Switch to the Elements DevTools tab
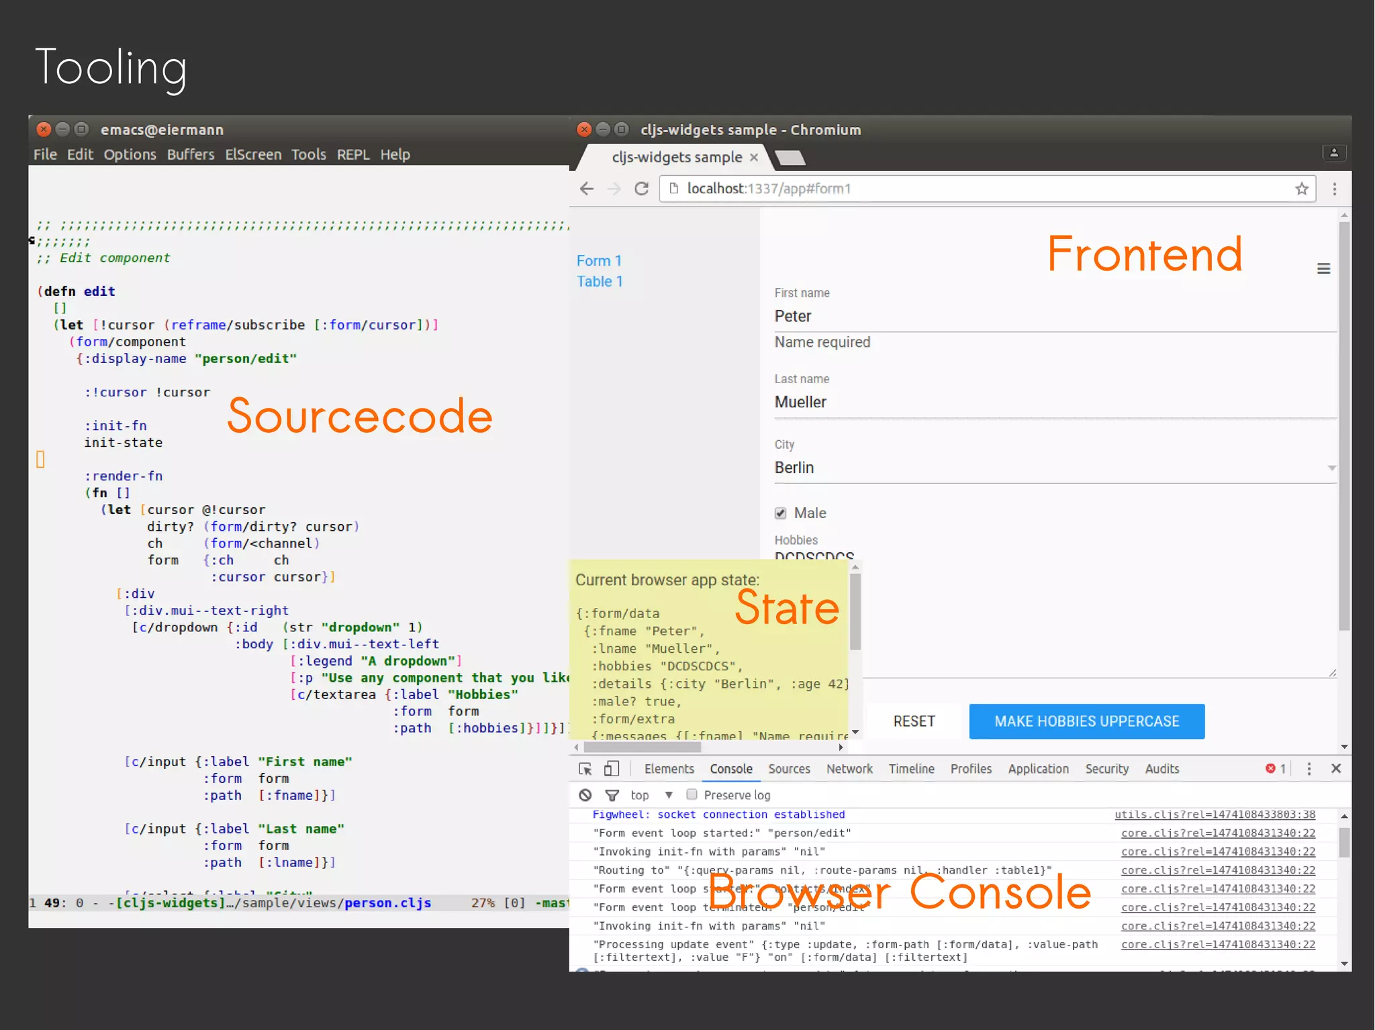 point(669,769)
